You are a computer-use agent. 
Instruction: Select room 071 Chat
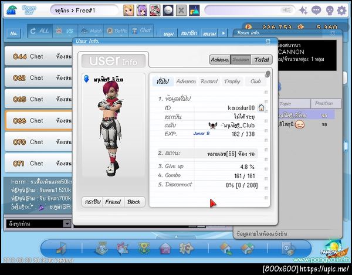pos(39,163)
